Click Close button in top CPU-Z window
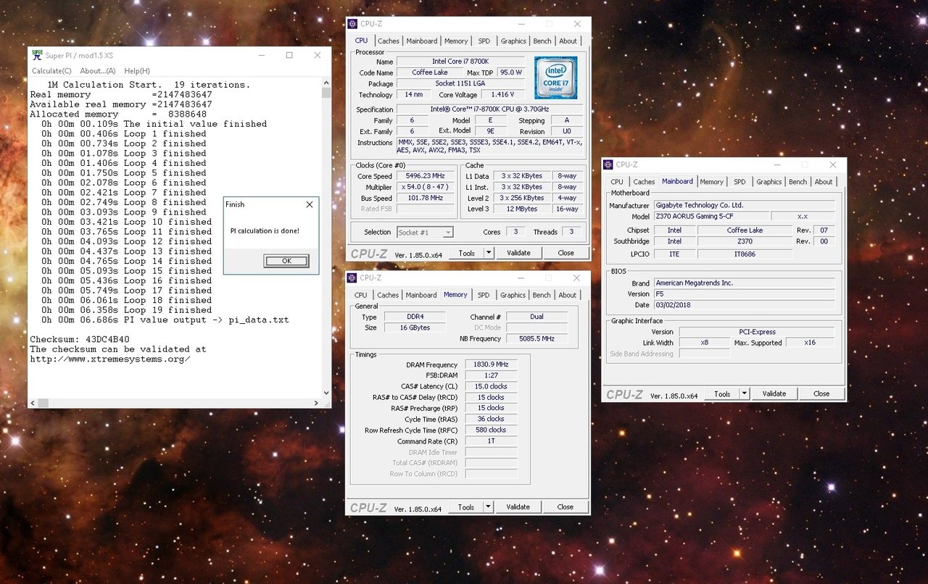928x584 pixels. tap(566, 253)
